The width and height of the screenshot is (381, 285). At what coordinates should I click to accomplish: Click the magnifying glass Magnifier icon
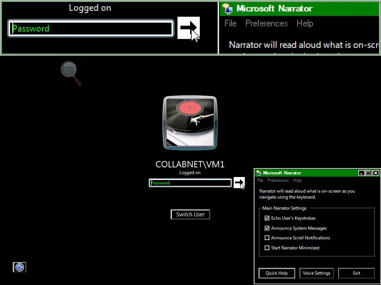point(71,73)
